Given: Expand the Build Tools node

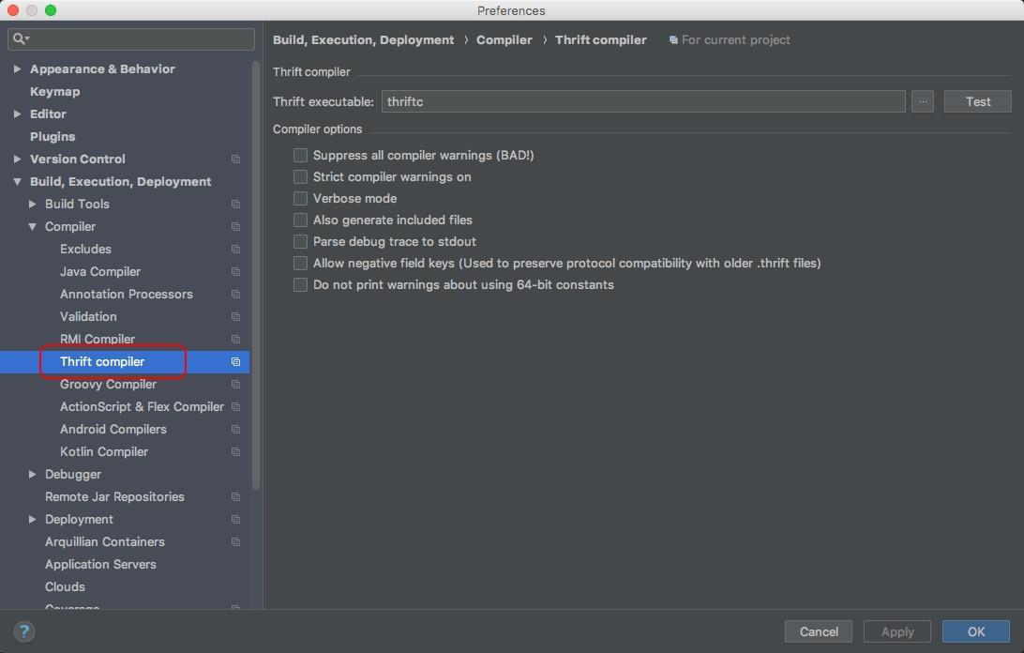Looking at the screenshot, I should [32, 204].
